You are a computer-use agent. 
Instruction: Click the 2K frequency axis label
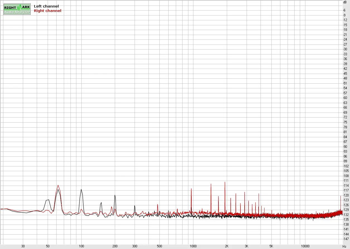click(x=227, y=246)
